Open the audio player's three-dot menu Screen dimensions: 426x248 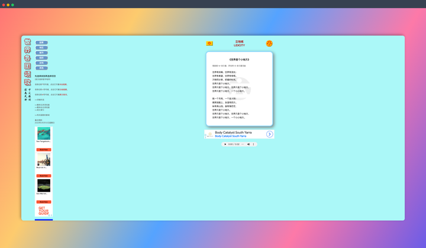pyautogui.click(x=254, y=144)
